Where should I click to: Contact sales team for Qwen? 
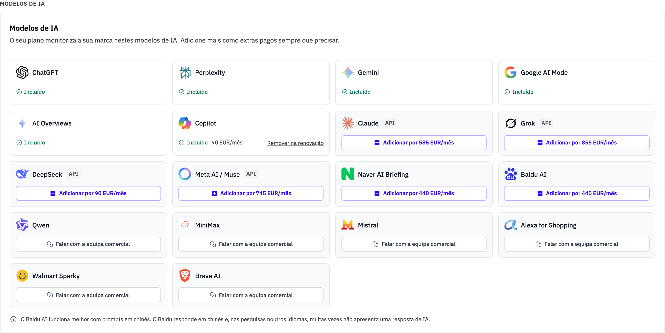pos(88,244)
